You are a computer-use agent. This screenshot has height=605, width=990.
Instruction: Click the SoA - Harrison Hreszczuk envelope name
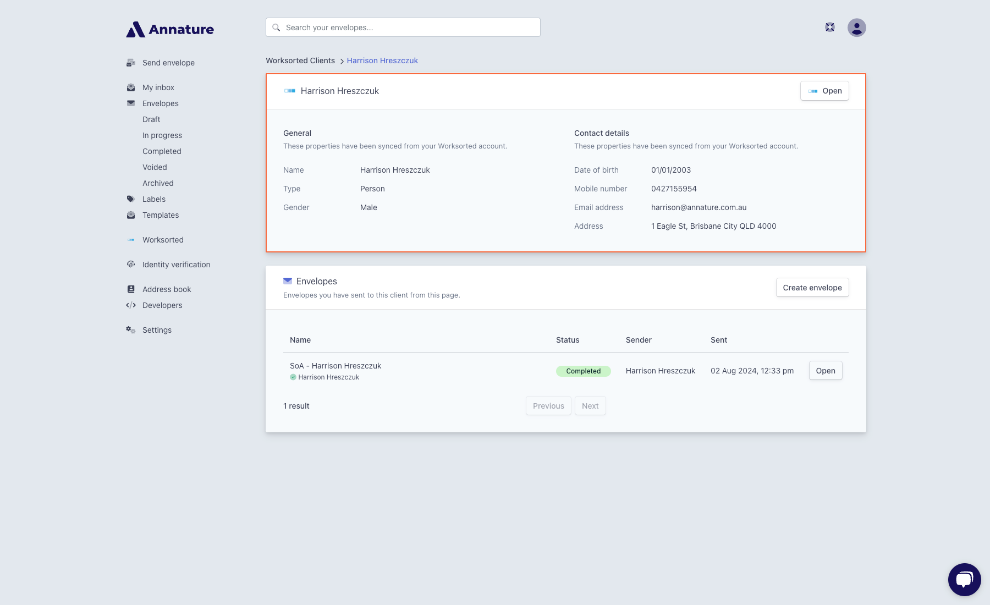pyautogui.click(x=335, y=366)
